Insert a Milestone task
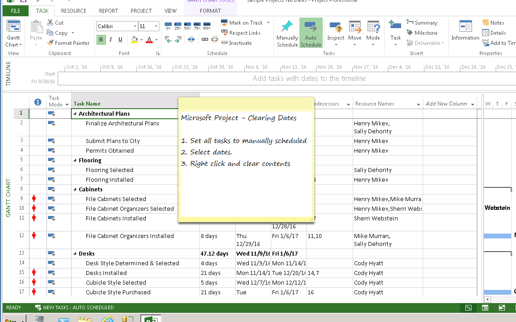 [x=421, y=33]
